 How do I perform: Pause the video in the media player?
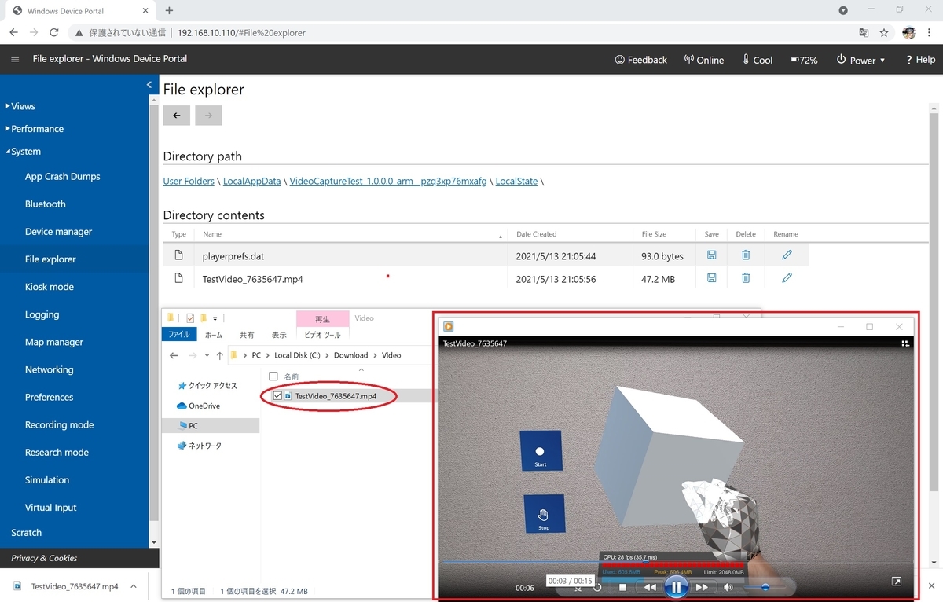[x=676, y=587]
